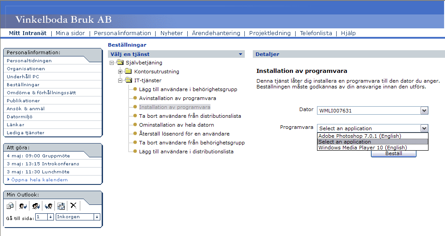Open Personaltidningen in the sidebar
The height and width of the screenshot is (236, 445).
pos(29,60)
